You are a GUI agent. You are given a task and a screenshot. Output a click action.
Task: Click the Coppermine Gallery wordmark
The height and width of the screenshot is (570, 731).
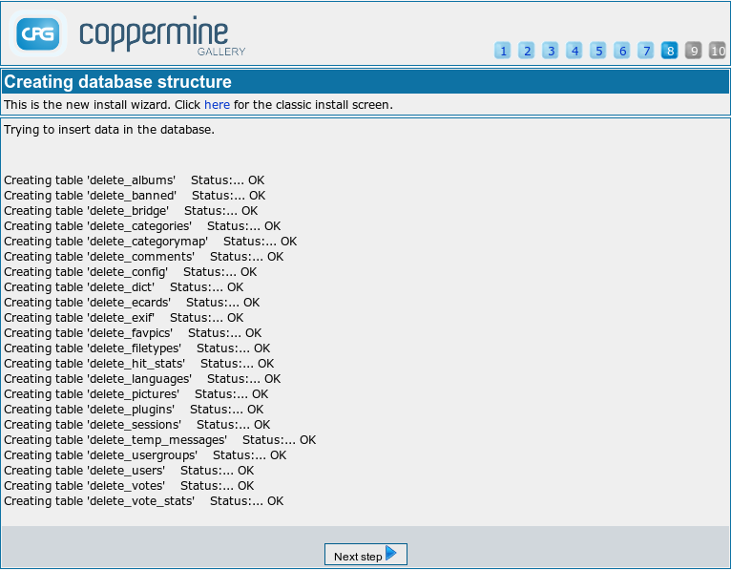point(162,35)
